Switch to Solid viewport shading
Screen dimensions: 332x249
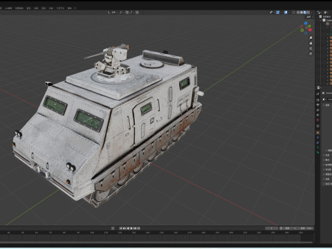click(302, 12)
